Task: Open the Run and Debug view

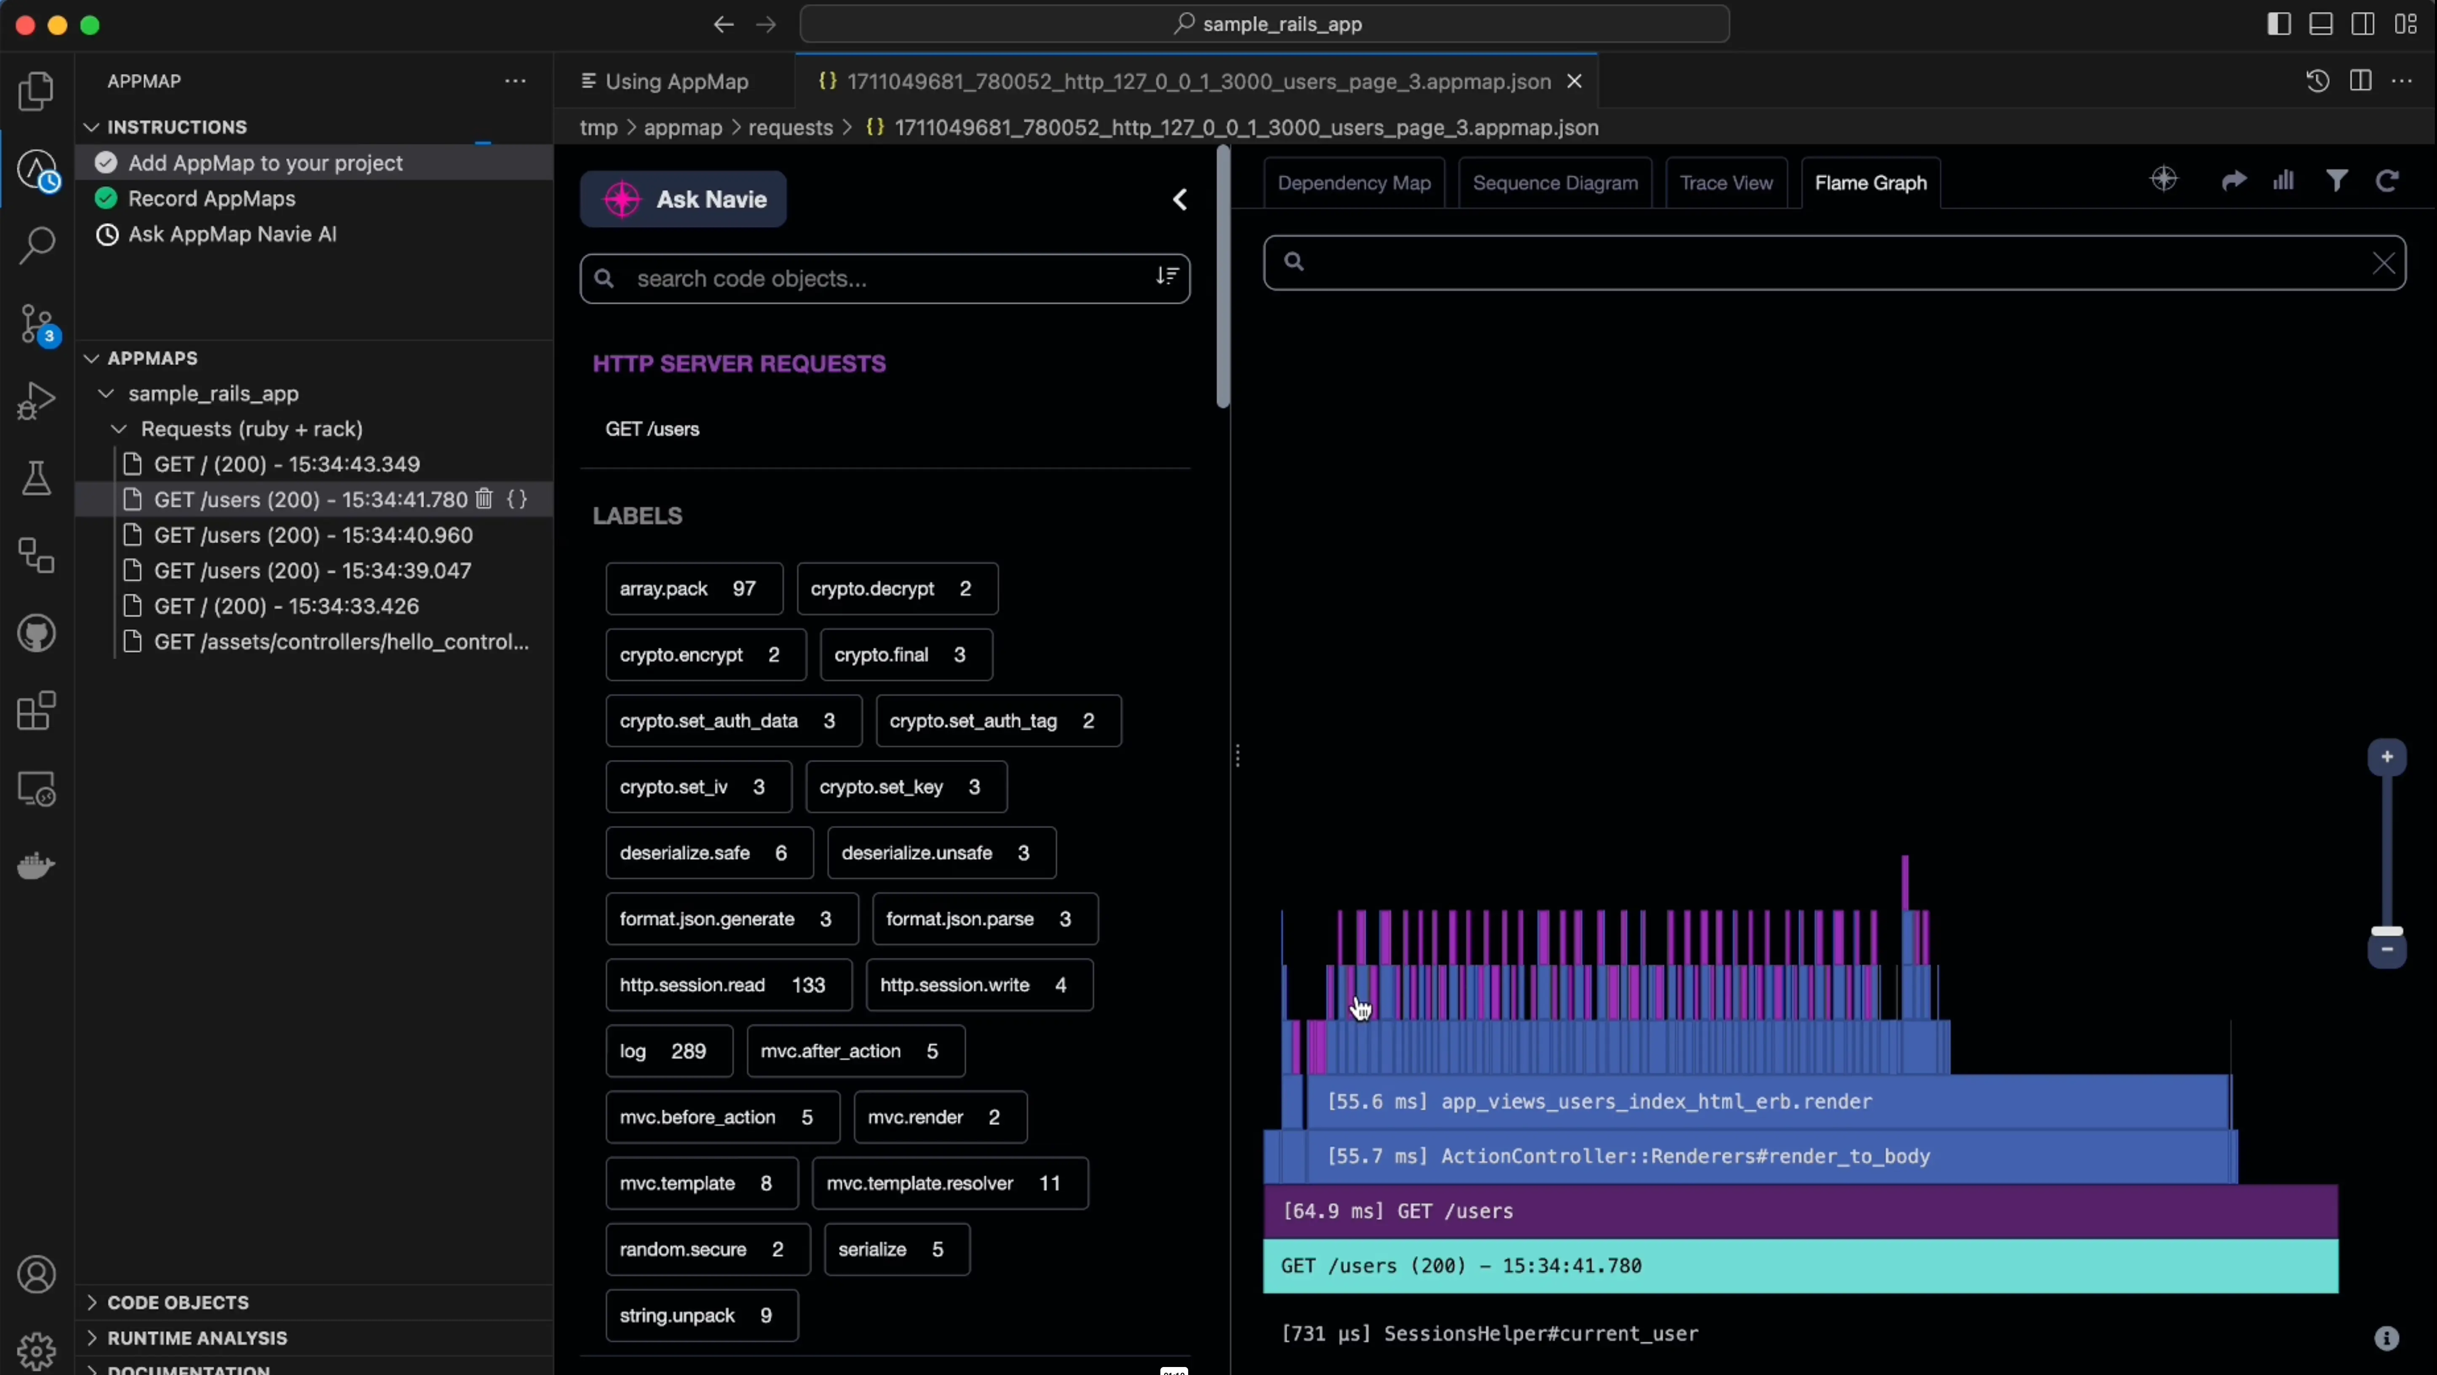Action: point(36,401)
